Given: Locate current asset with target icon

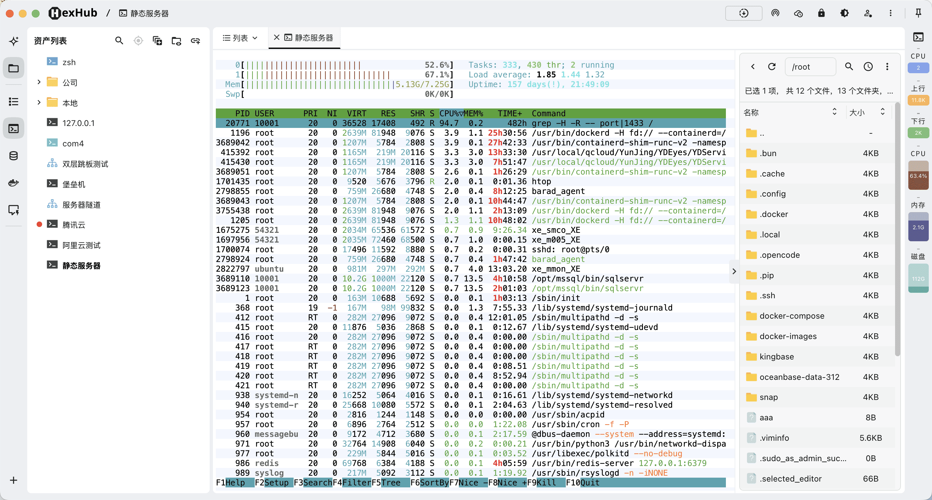Looking at the screenshot, I should tap(138, 40).
